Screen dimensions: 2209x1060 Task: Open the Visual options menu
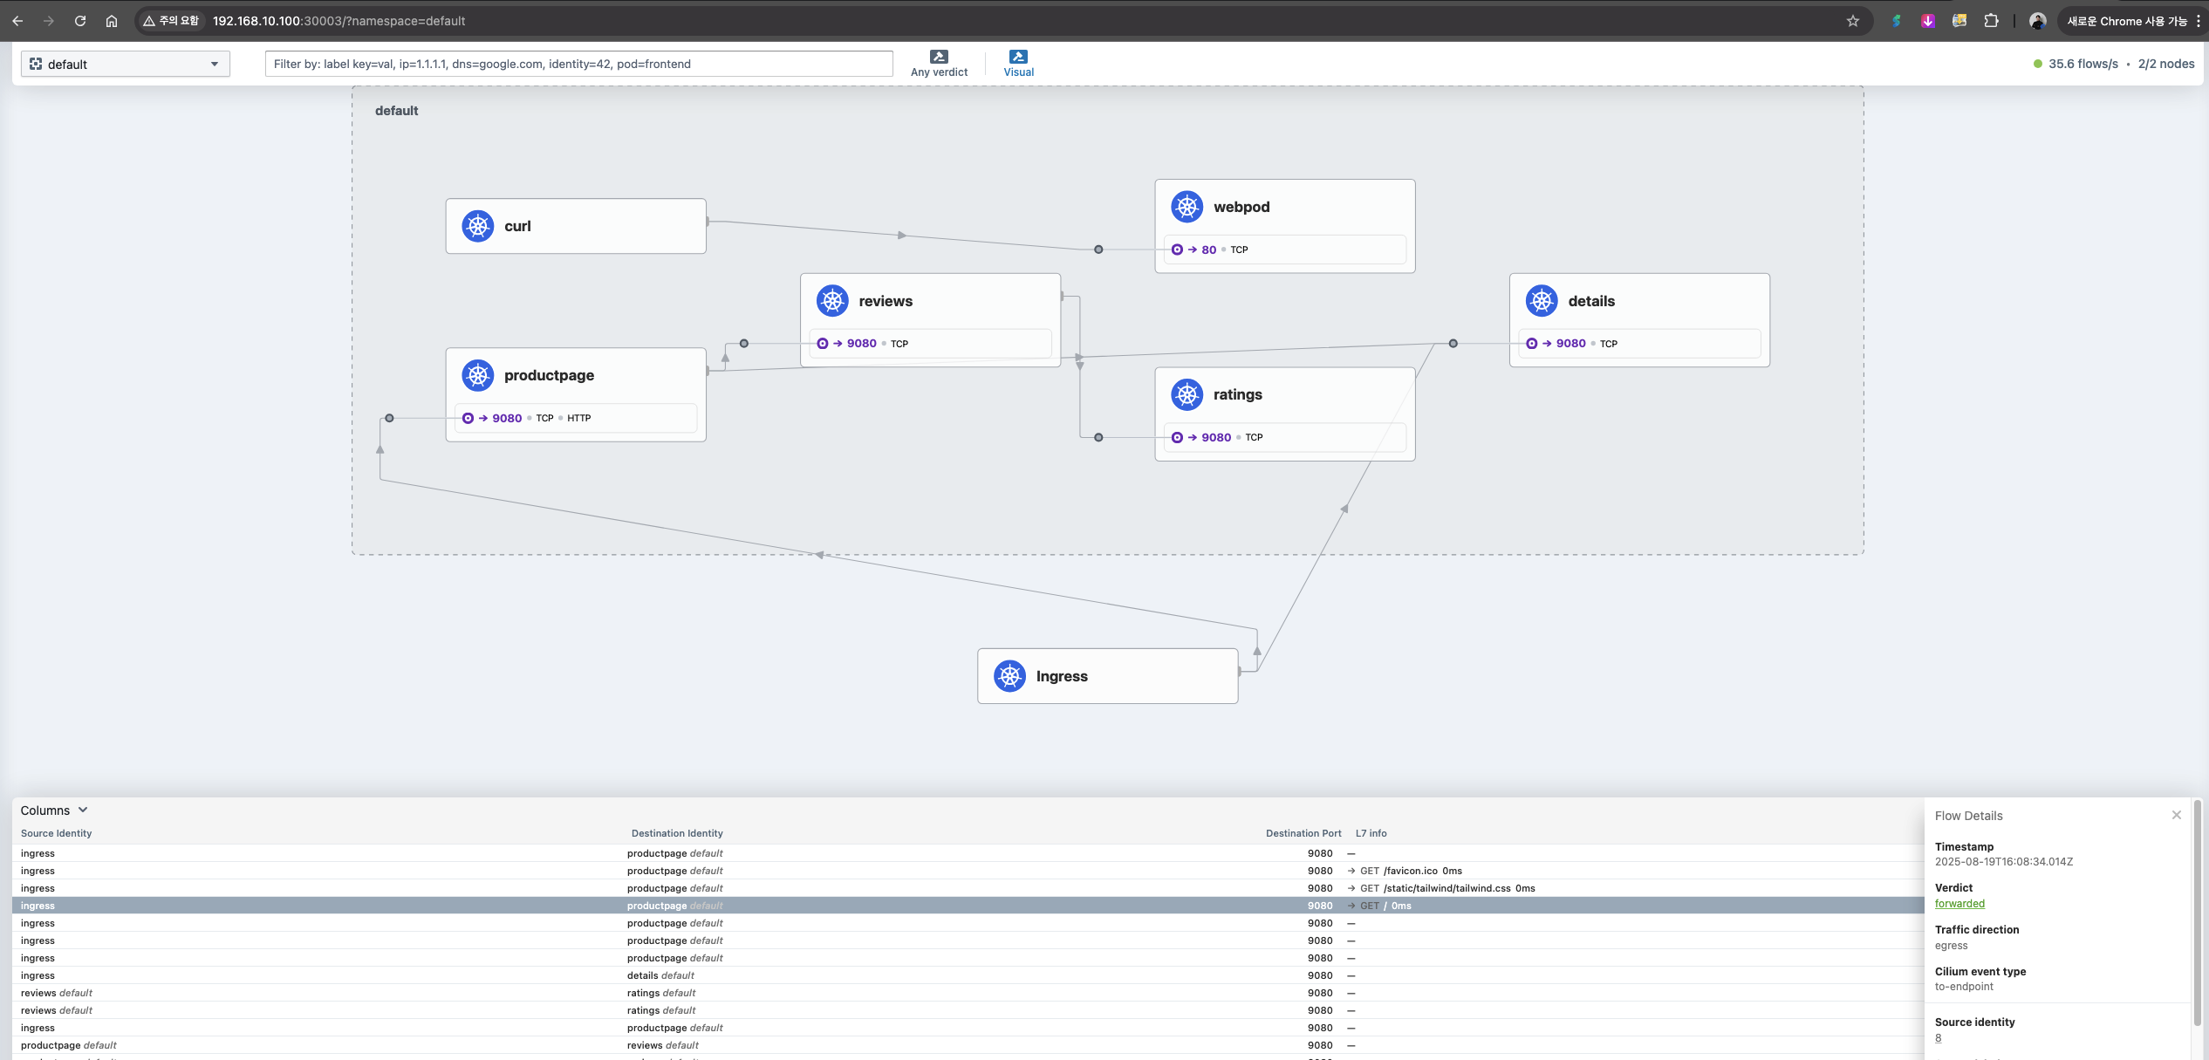pos(1018,64)
